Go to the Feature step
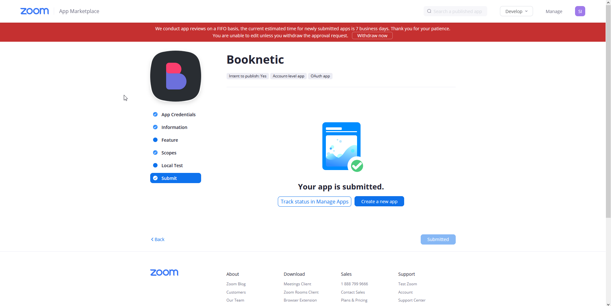This screenshot has width=611, height=306. click(x=176, y=140)
